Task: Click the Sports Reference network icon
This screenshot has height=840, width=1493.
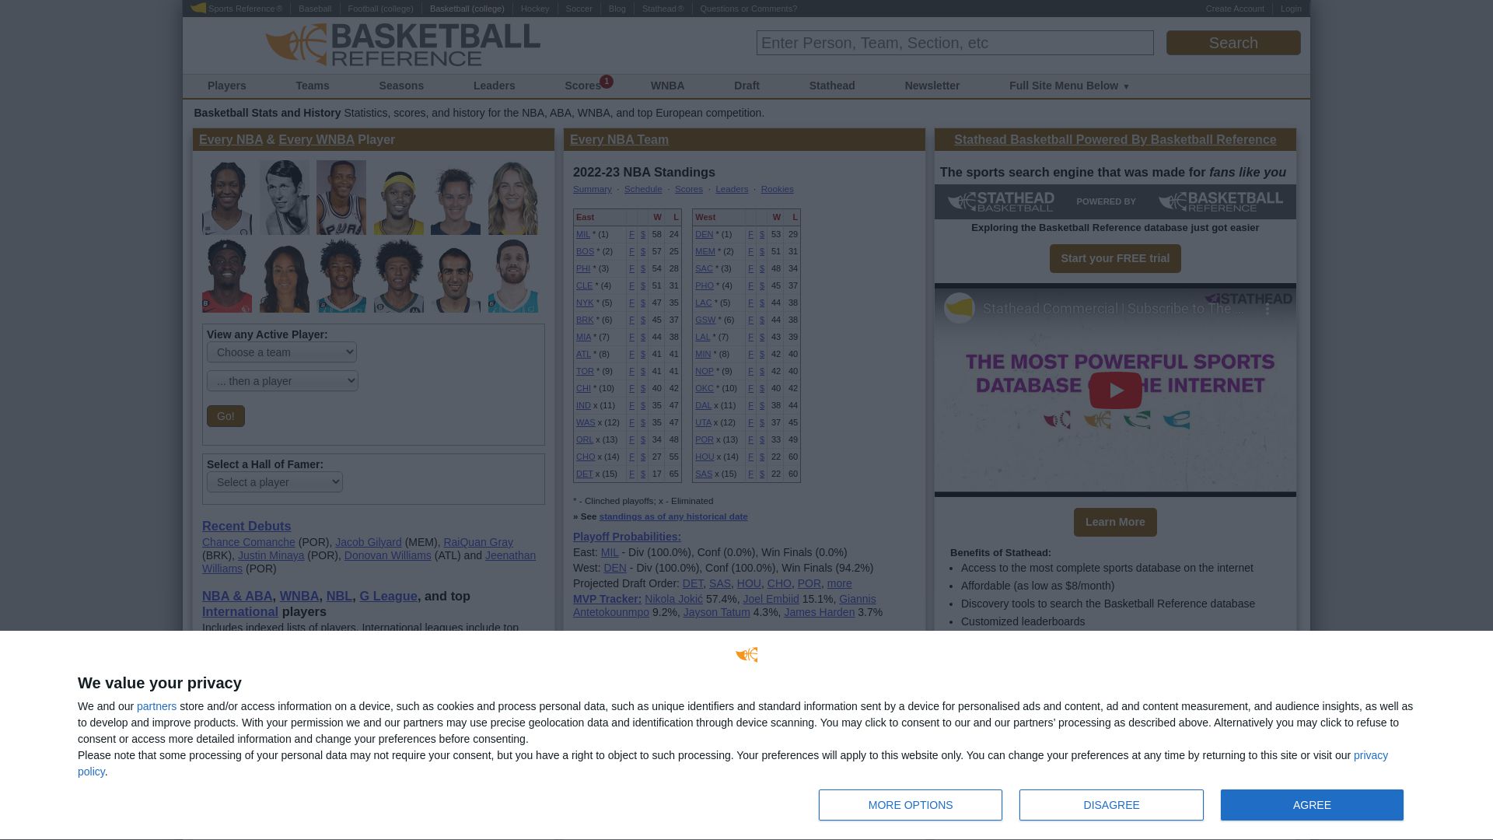Action: click(197, 9)
